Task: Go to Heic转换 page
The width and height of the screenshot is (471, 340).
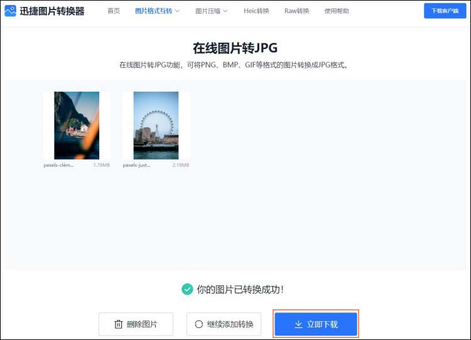Action: [x=256, y=11]
